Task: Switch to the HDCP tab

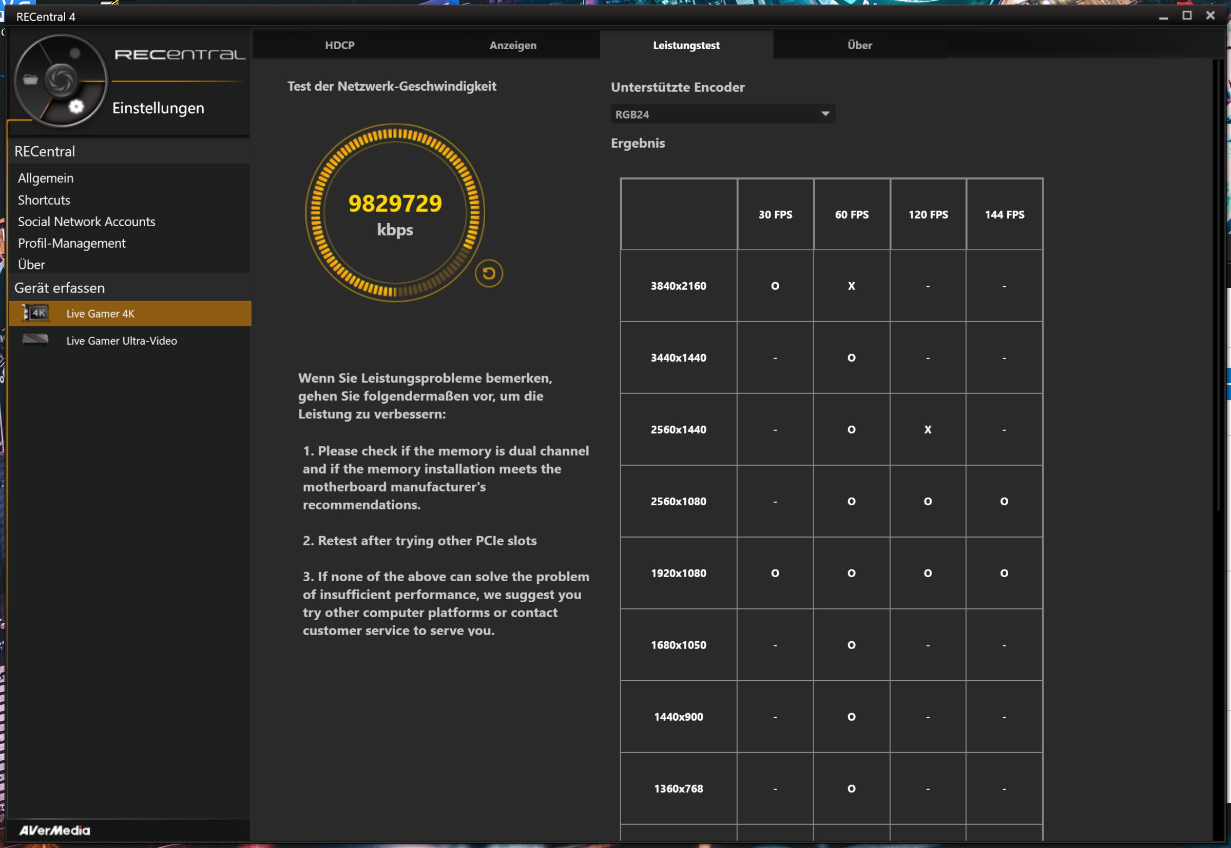Action: [340, 45]
